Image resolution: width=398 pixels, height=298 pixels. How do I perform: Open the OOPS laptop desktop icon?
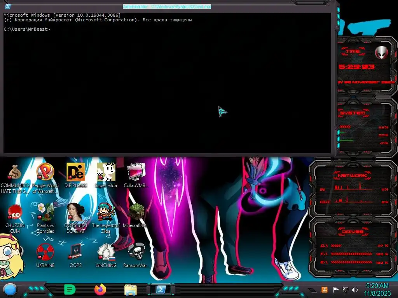click(76, 255)
